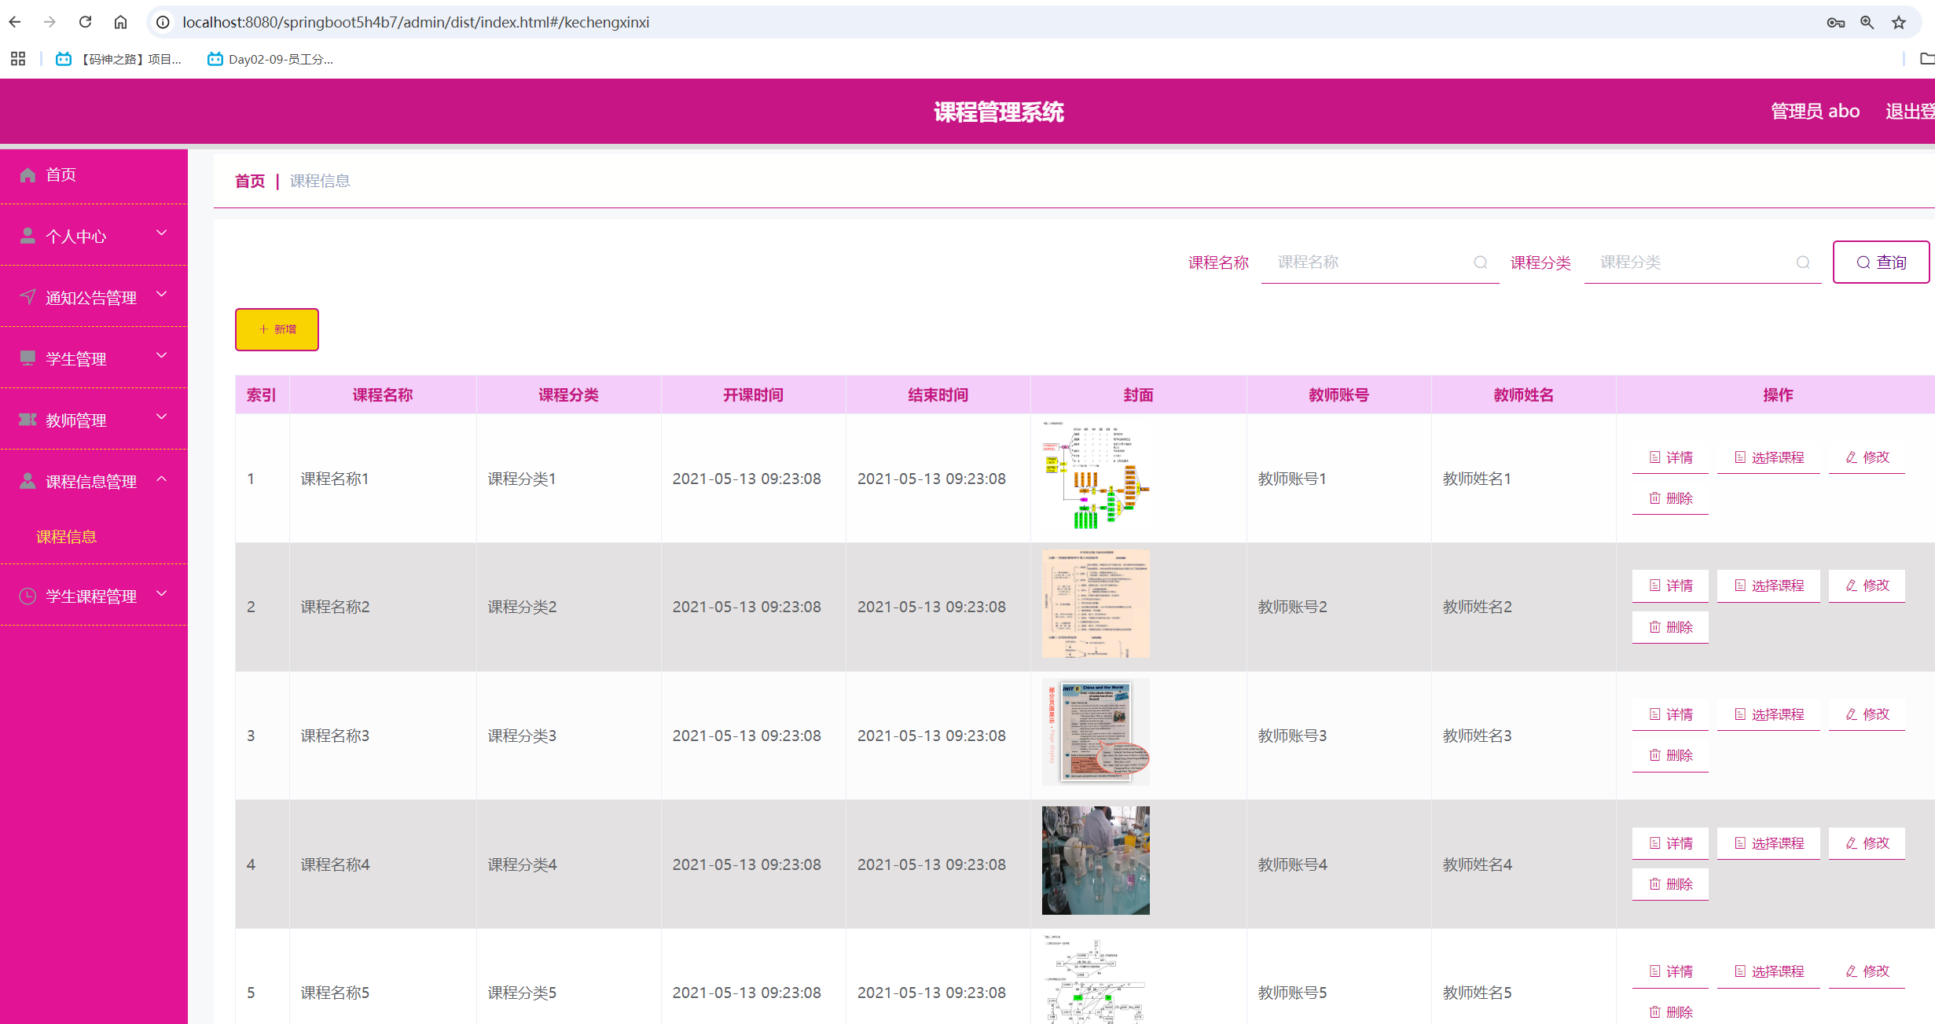Select the 个人中心 person icon
The height and width of the screenshot is (1024, 1935).
[28, 234]
